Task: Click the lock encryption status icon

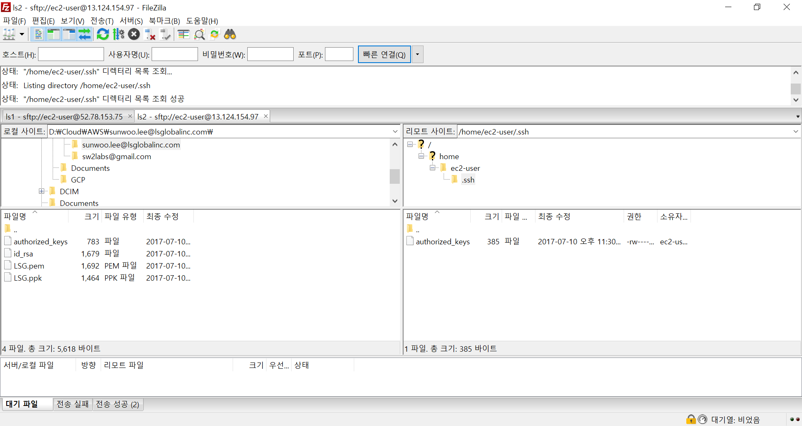Action: click(x=691, y=419)
